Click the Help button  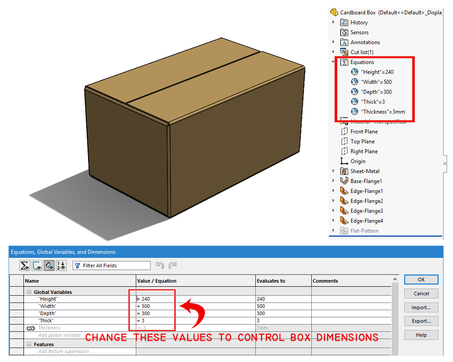coord(421,335)
